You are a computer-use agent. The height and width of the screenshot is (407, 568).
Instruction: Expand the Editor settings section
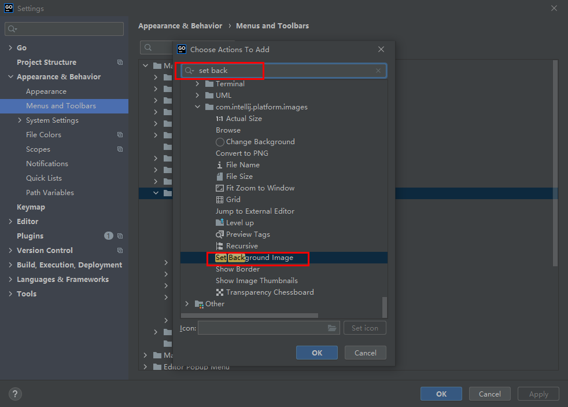(10, 221)
